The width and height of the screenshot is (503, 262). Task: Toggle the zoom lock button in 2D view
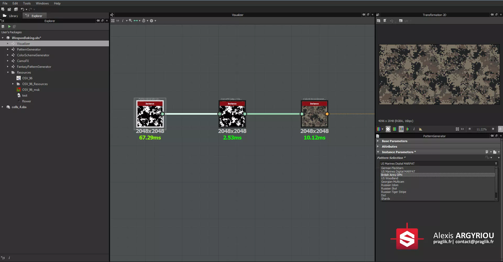500,129
